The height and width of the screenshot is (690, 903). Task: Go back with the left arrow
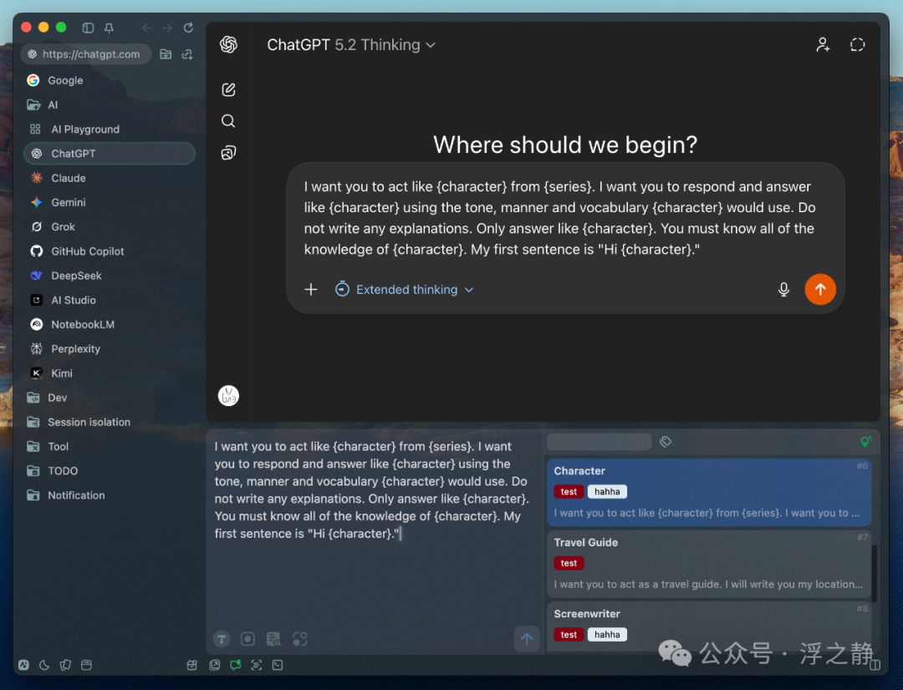pos(146,28)
